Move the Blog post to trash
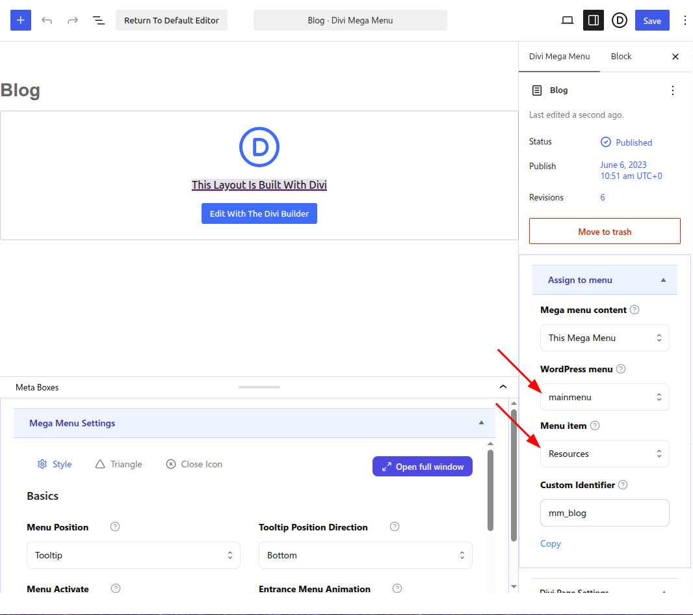This screenshot has width=693, height=615. pyautogui.click(x=605, y=232)
